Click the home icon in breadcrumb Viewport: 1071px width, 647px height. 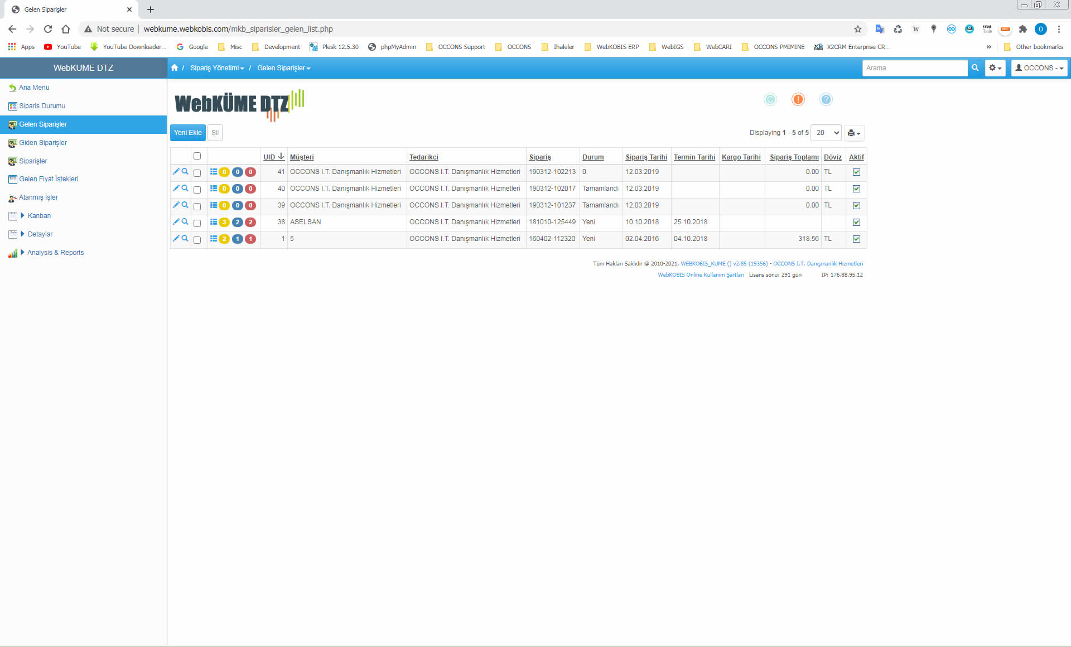(x=175, y=67)
